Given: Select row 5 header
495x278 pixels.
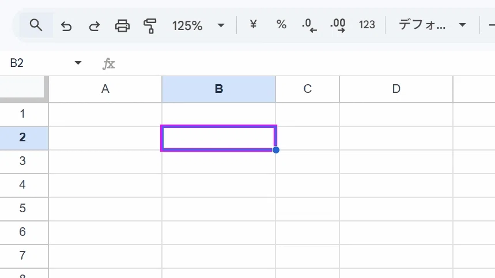Looking at the screenshot, I should (x=22, y=209).
